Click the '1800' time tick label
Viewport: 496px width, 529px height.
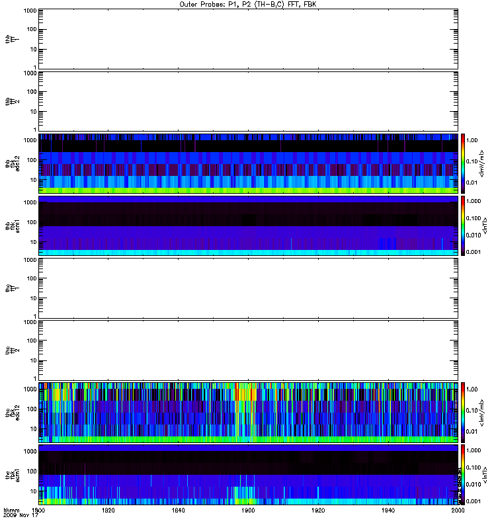38,510
